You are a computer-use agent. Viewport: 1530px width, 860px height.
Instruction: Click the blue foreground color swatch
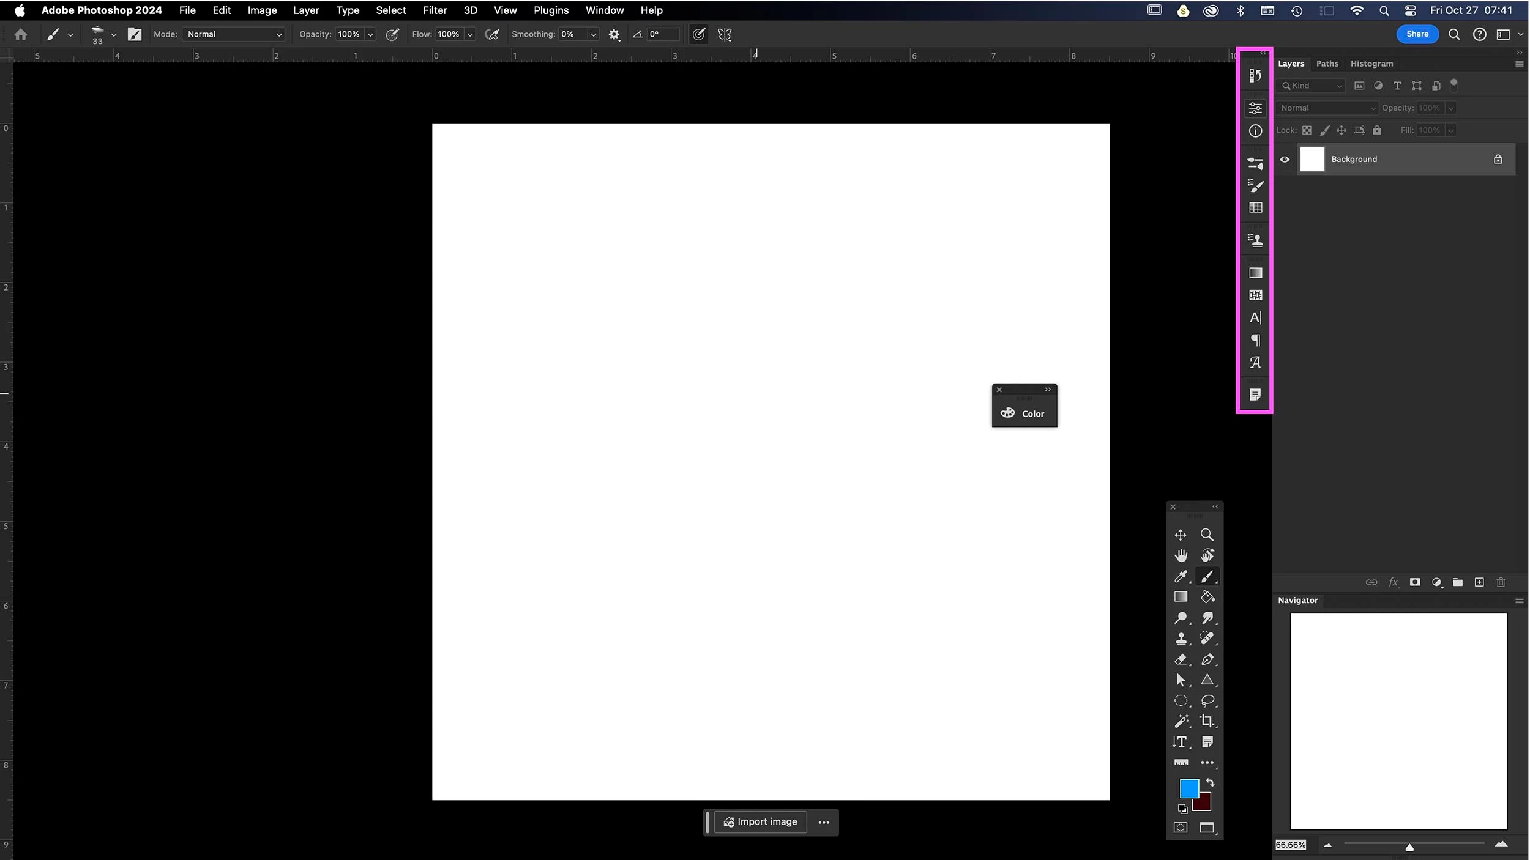click(x=1189, y=788)
